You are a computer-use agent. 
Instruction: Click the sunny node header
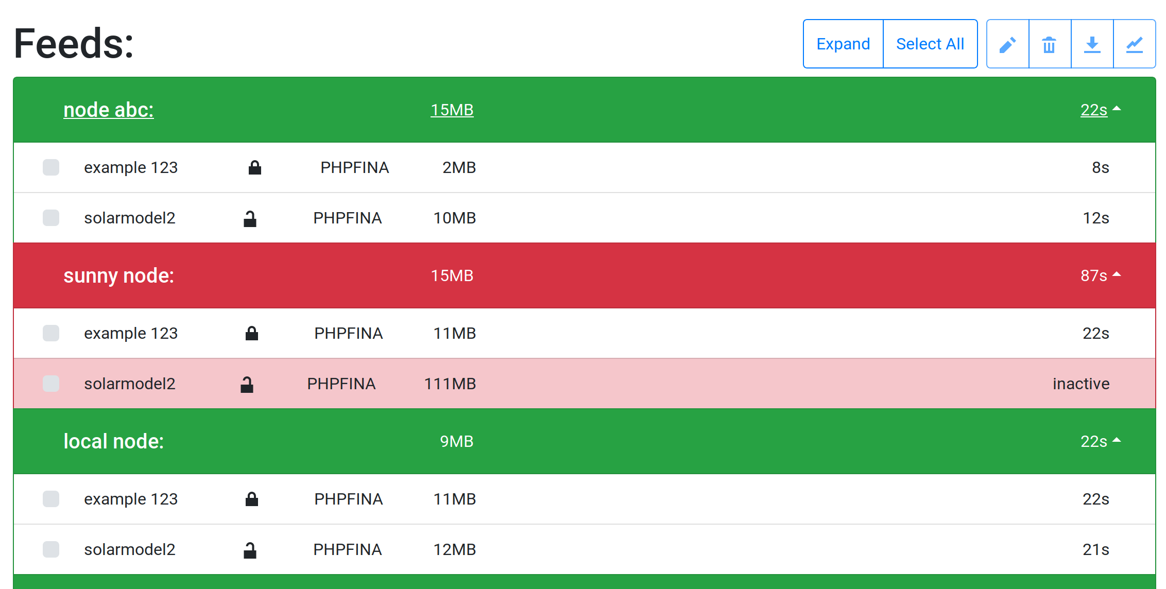[119, 275]
